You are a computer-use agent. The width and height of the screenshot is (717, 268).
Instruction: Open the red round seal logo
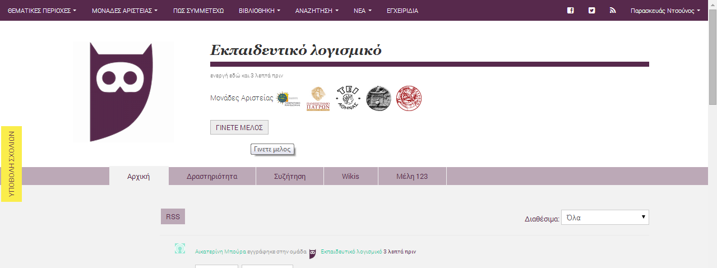pyautogui.click(x=409, y=98)
